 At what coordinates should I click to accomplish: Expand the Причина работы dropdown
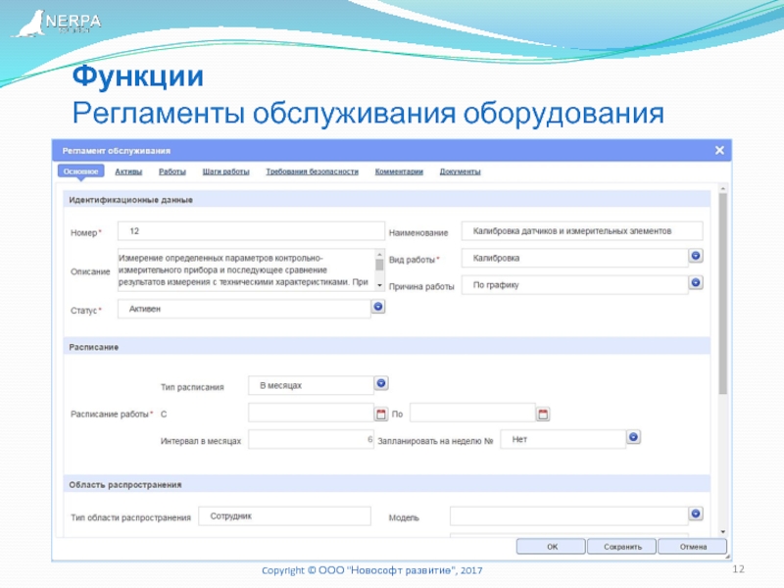point(696,283)
